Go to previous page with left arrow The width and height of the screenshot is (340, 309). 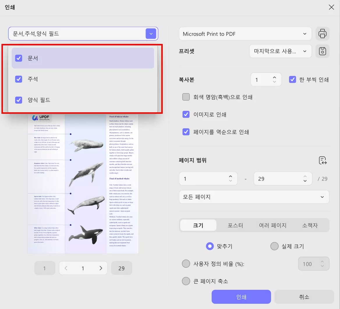tap(65, 268)
